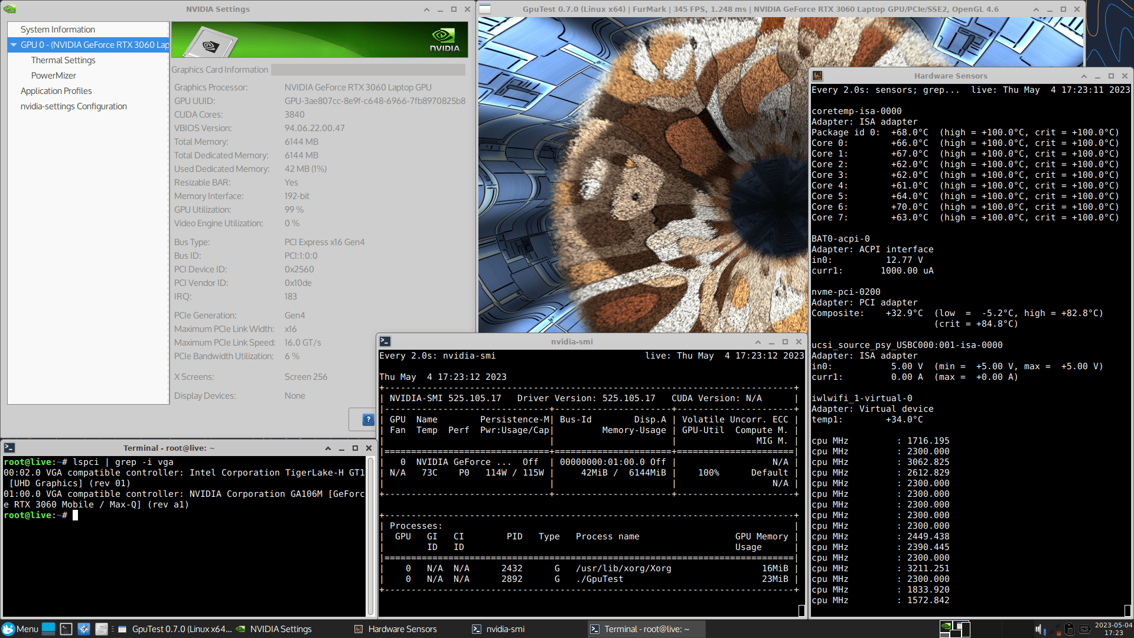Click the GpuTest window title icon
This screenshot has height=638, width=1134.
[485, 9]
